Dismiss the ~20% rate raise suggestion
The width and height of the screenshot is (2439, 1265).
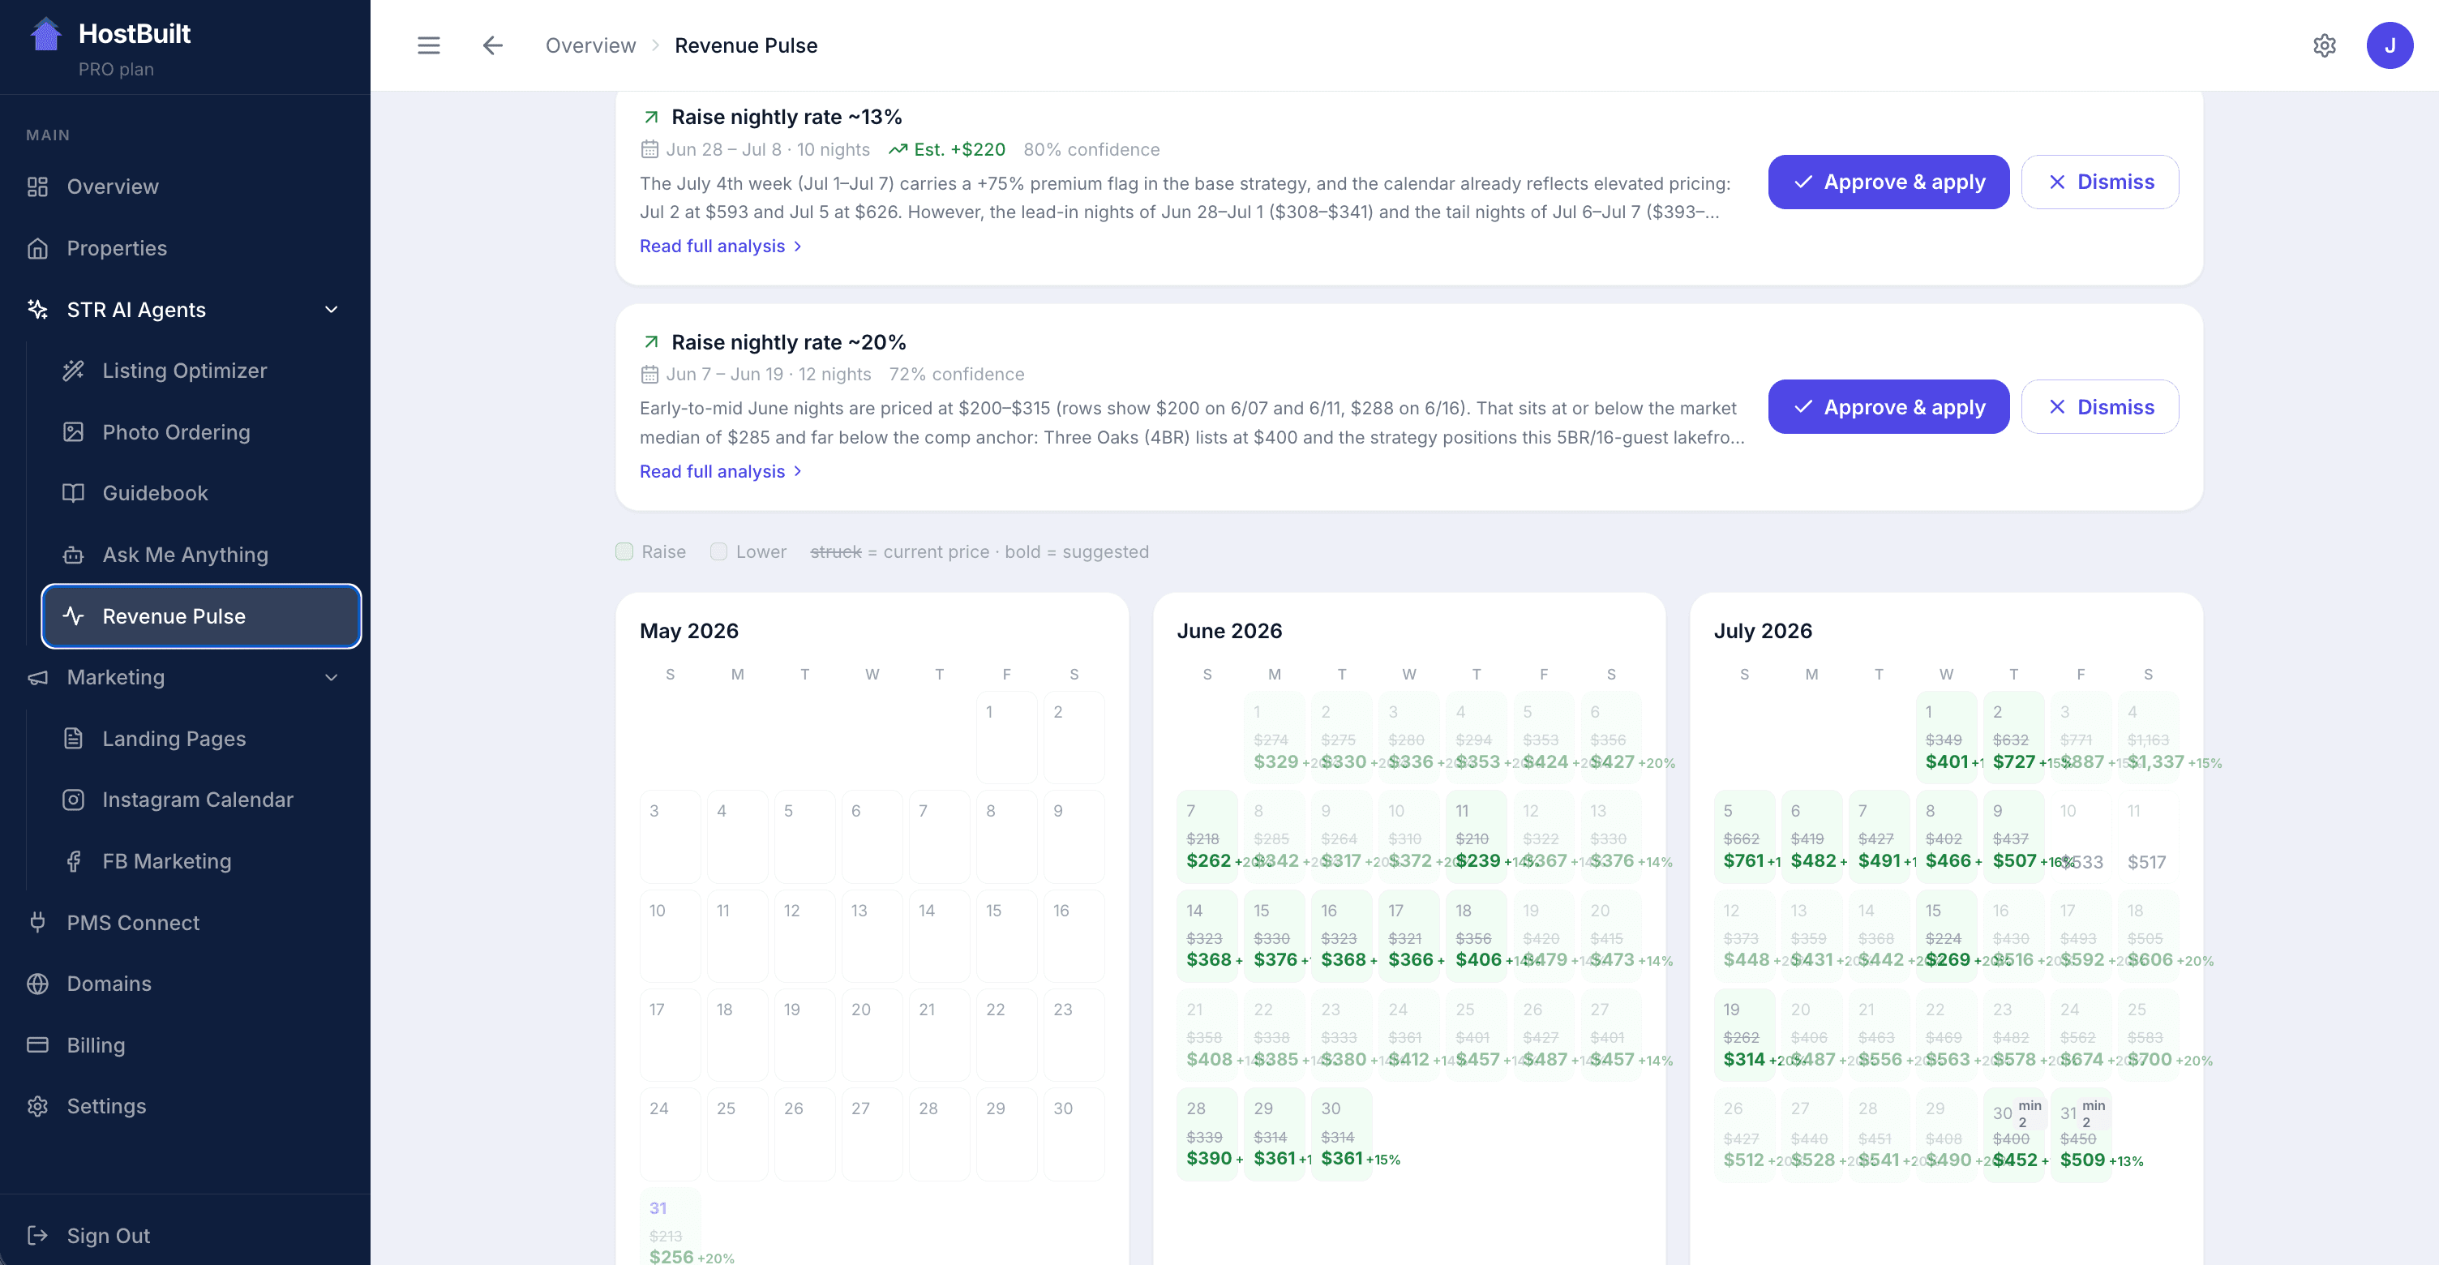tap(2099, 407)
